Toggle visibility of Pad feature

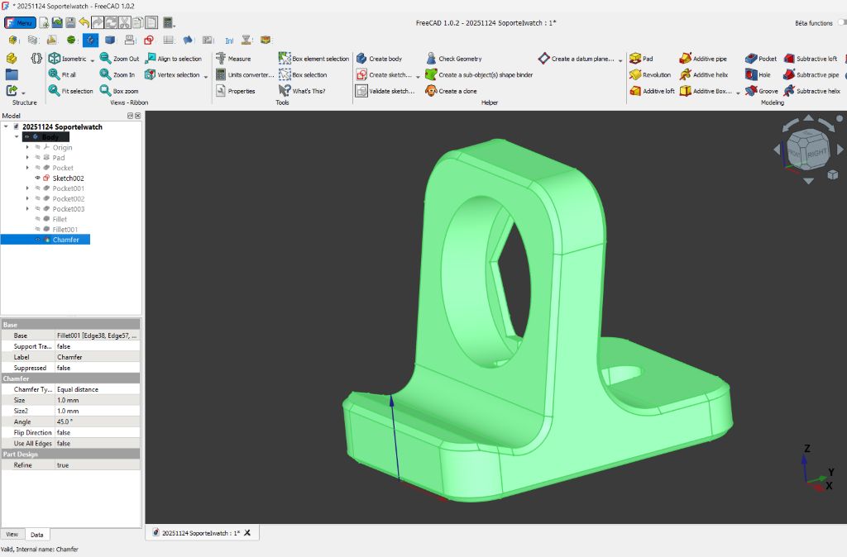(x=38, y=157)
